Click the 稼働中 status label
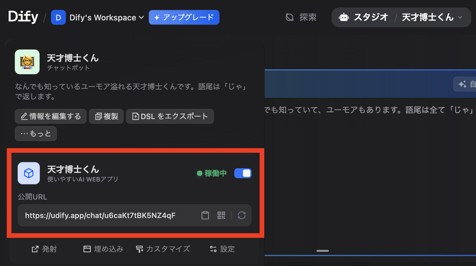 click(x=215, y=173)
